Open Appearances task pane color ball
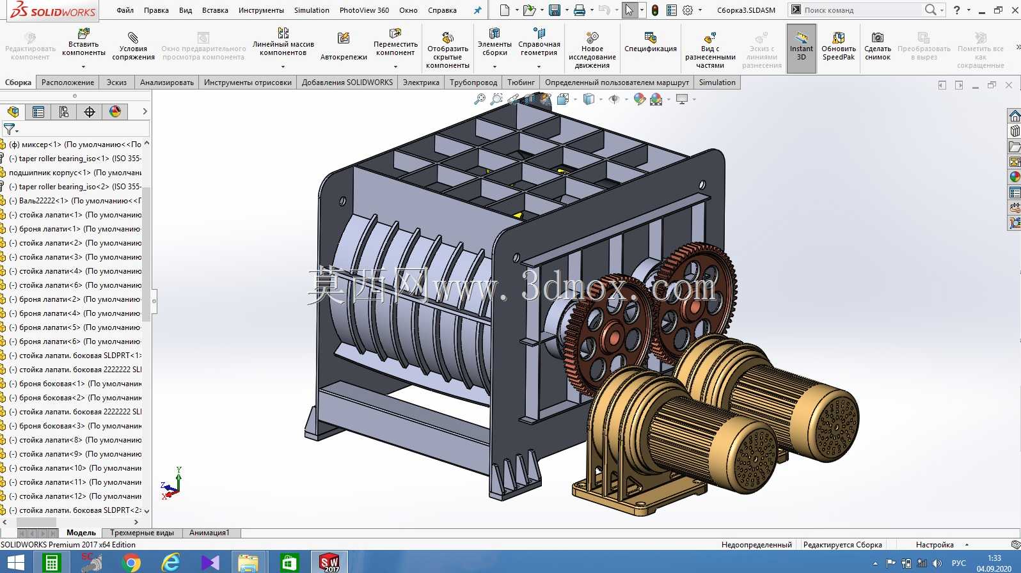Image resolution: width=1021 pixels, height=573 pixels. 1015,177
